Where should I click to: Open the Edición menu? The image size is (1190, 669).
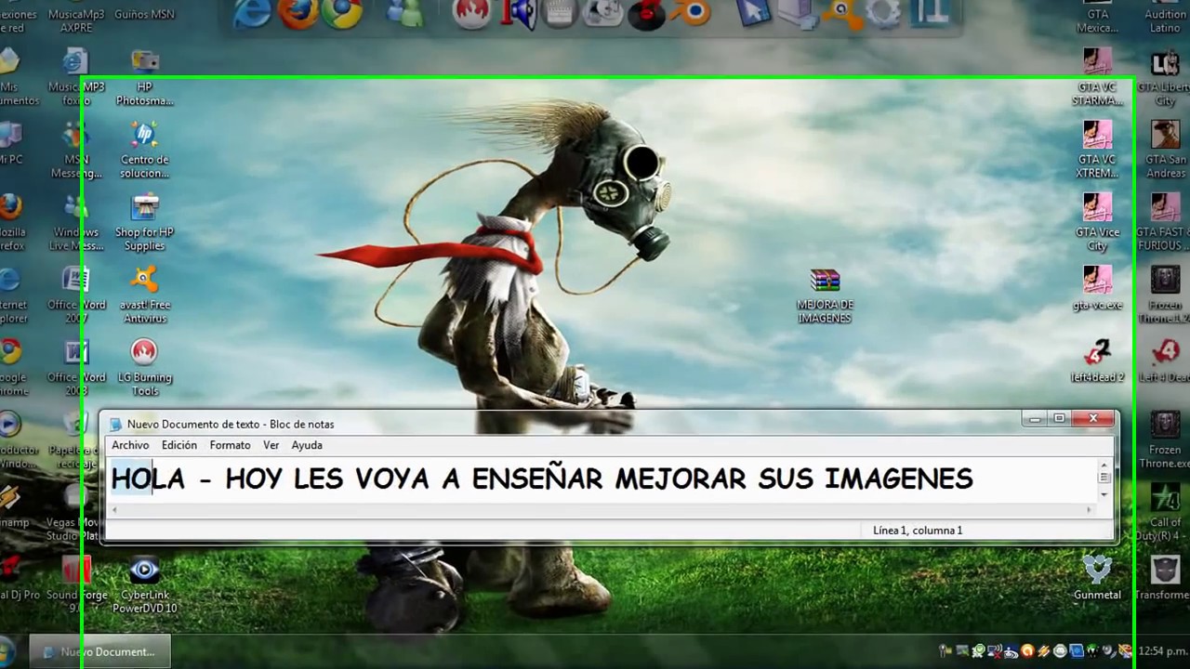(179, 446)
